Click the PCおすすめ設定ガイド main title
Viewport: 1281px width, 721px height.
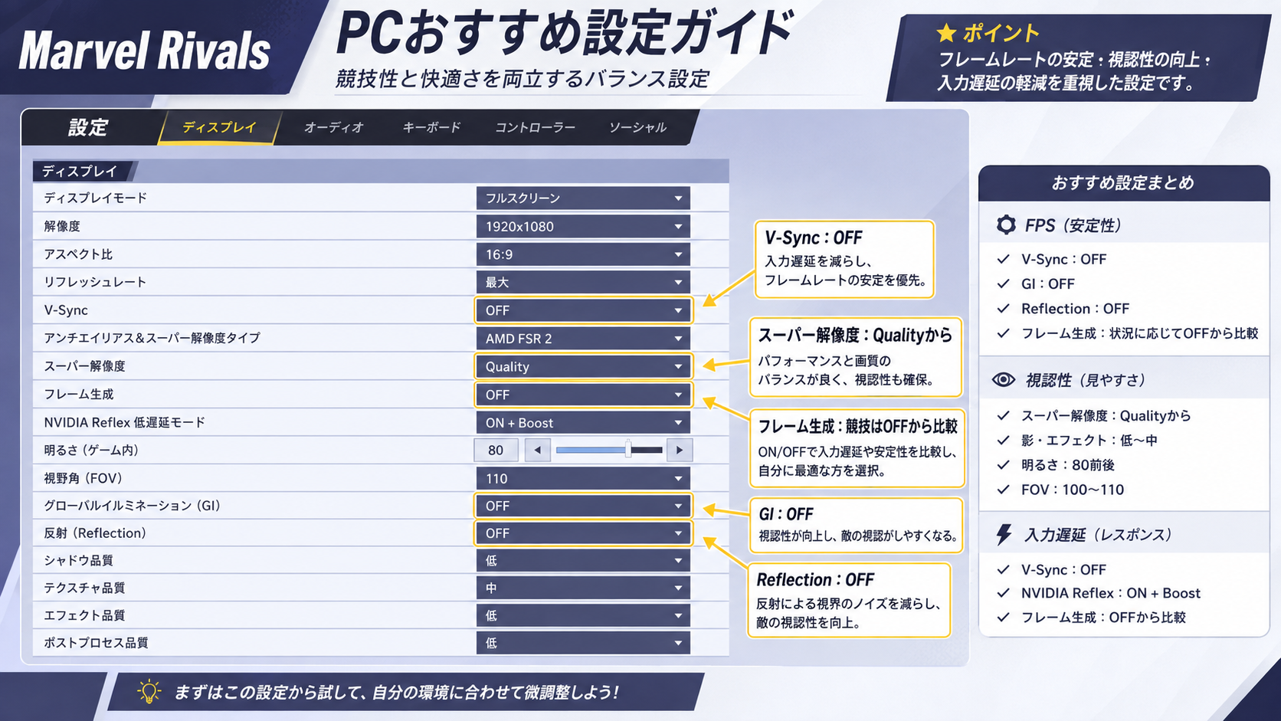point(564,32)
